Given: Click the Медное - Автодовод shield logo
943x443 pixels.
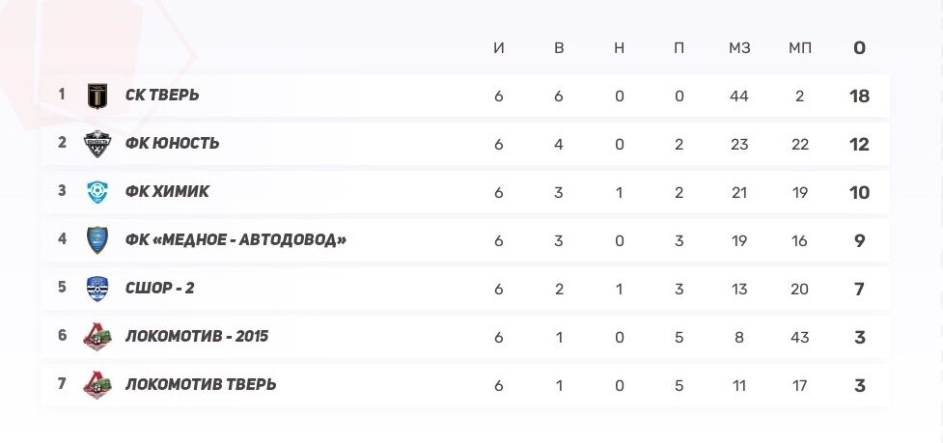Looking at the screenshot, I should [x=97, y=239].
